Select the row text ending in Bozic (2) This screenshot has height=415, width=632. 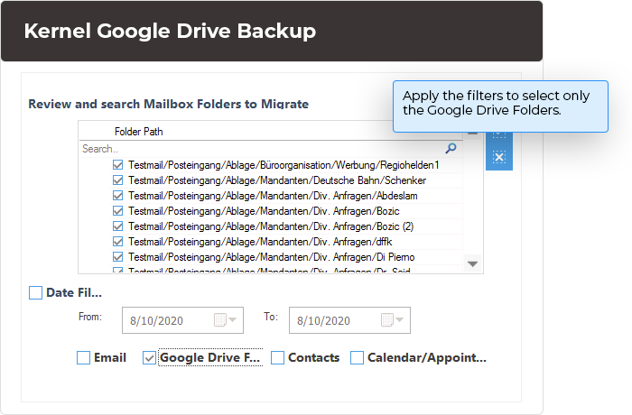[271, 226]
